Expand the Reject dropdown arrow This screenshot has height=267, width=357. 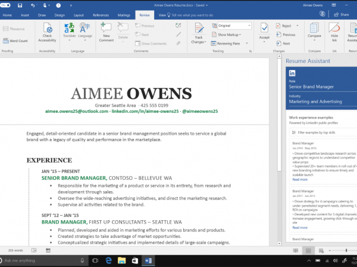point(297,26)
